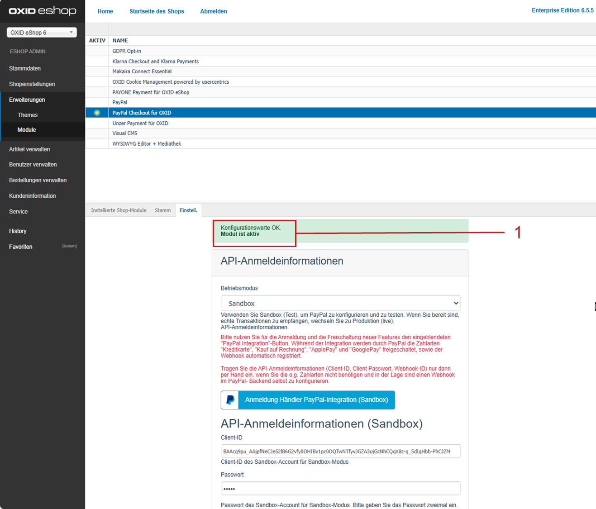Open Installierte Shop-Module tab
Viewport: 596px width, 509px height.
pyautogui.click(x=119, y=210)
